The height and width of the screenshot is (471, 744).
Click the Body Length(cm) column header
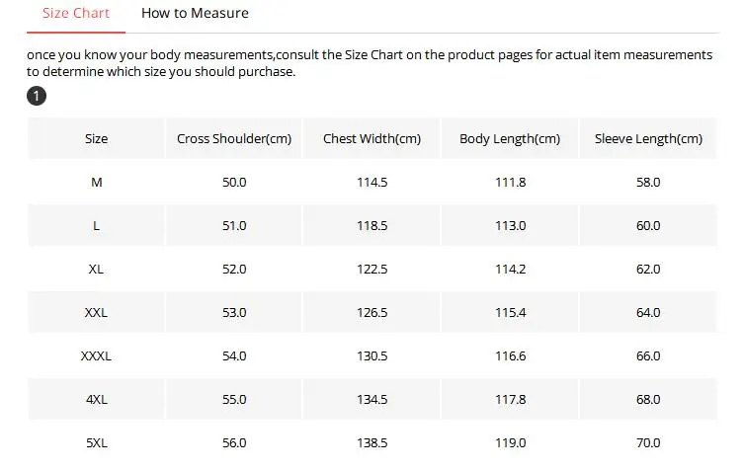pos(510,138)
